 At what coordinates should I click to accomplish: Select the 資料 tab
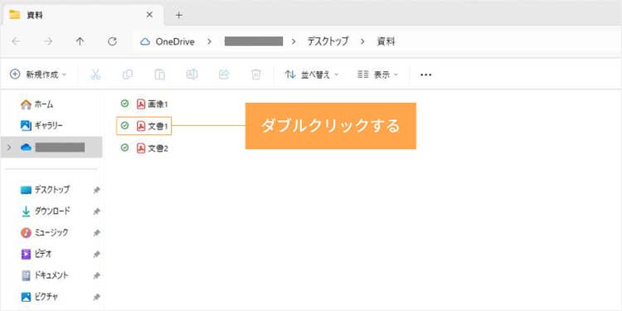pos(82,15)
